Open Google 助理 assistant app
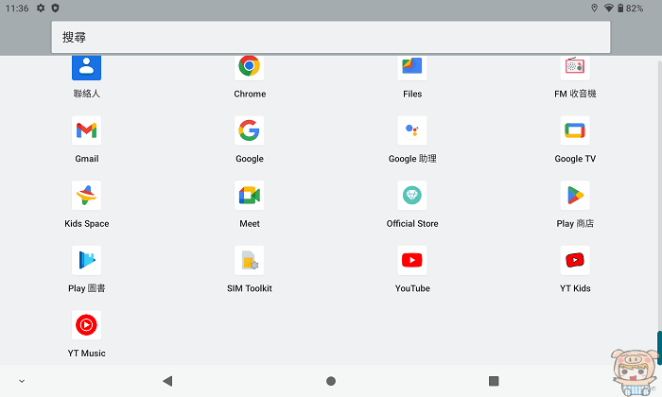This screenshot has width=662, height=397. tap(412, 130)
